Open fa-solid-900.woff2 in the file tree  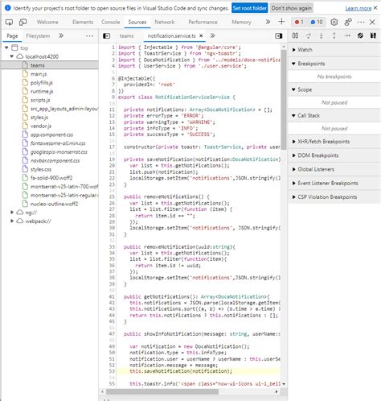tap(51, 178)
